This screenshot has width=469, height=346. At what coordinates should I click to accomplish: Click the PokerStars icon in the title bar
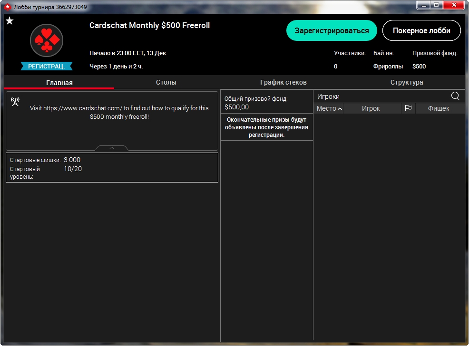(x=8, y=7)
